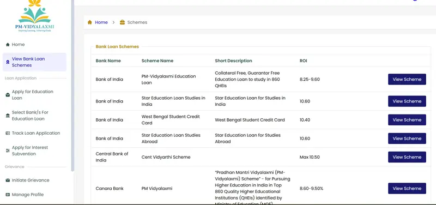Click the ROI value 8.25-9.60

point(310,79)
